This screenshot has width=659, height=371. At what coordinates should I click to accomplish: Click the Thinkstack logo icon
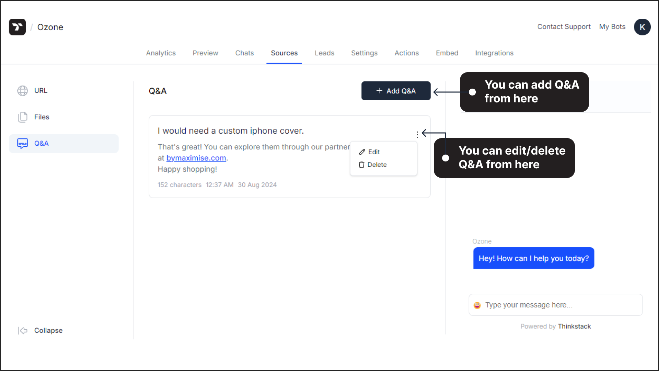[x=17, y=27]
